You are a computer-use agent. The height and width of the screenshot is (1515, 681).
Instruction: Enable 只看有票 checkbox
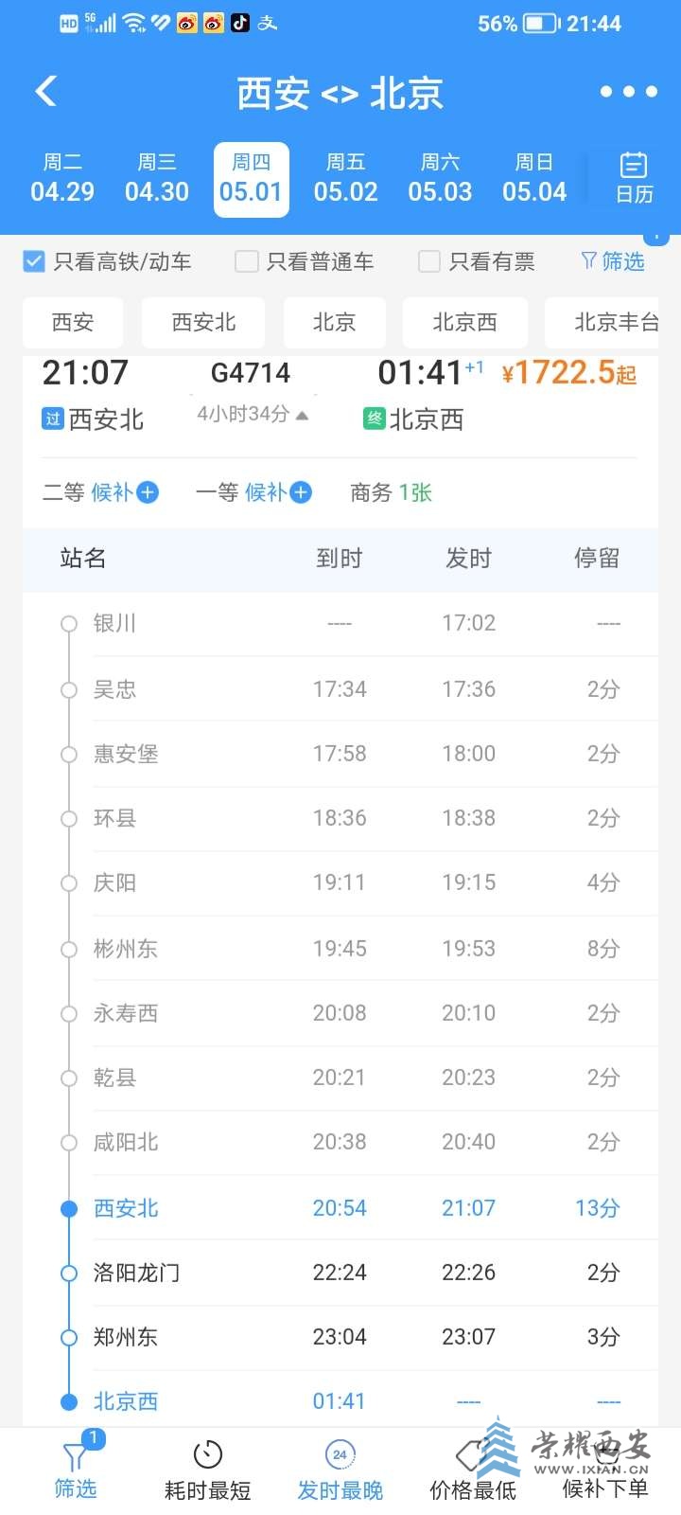429,261
